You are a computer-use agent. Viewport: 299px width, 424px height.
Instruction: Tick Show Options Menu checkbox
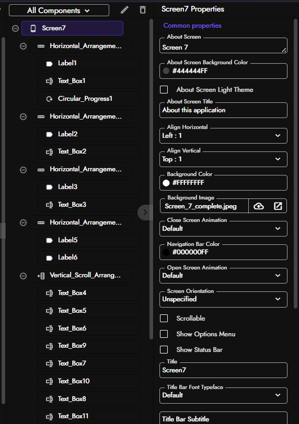pyautogui.click(x=164, y=334)
